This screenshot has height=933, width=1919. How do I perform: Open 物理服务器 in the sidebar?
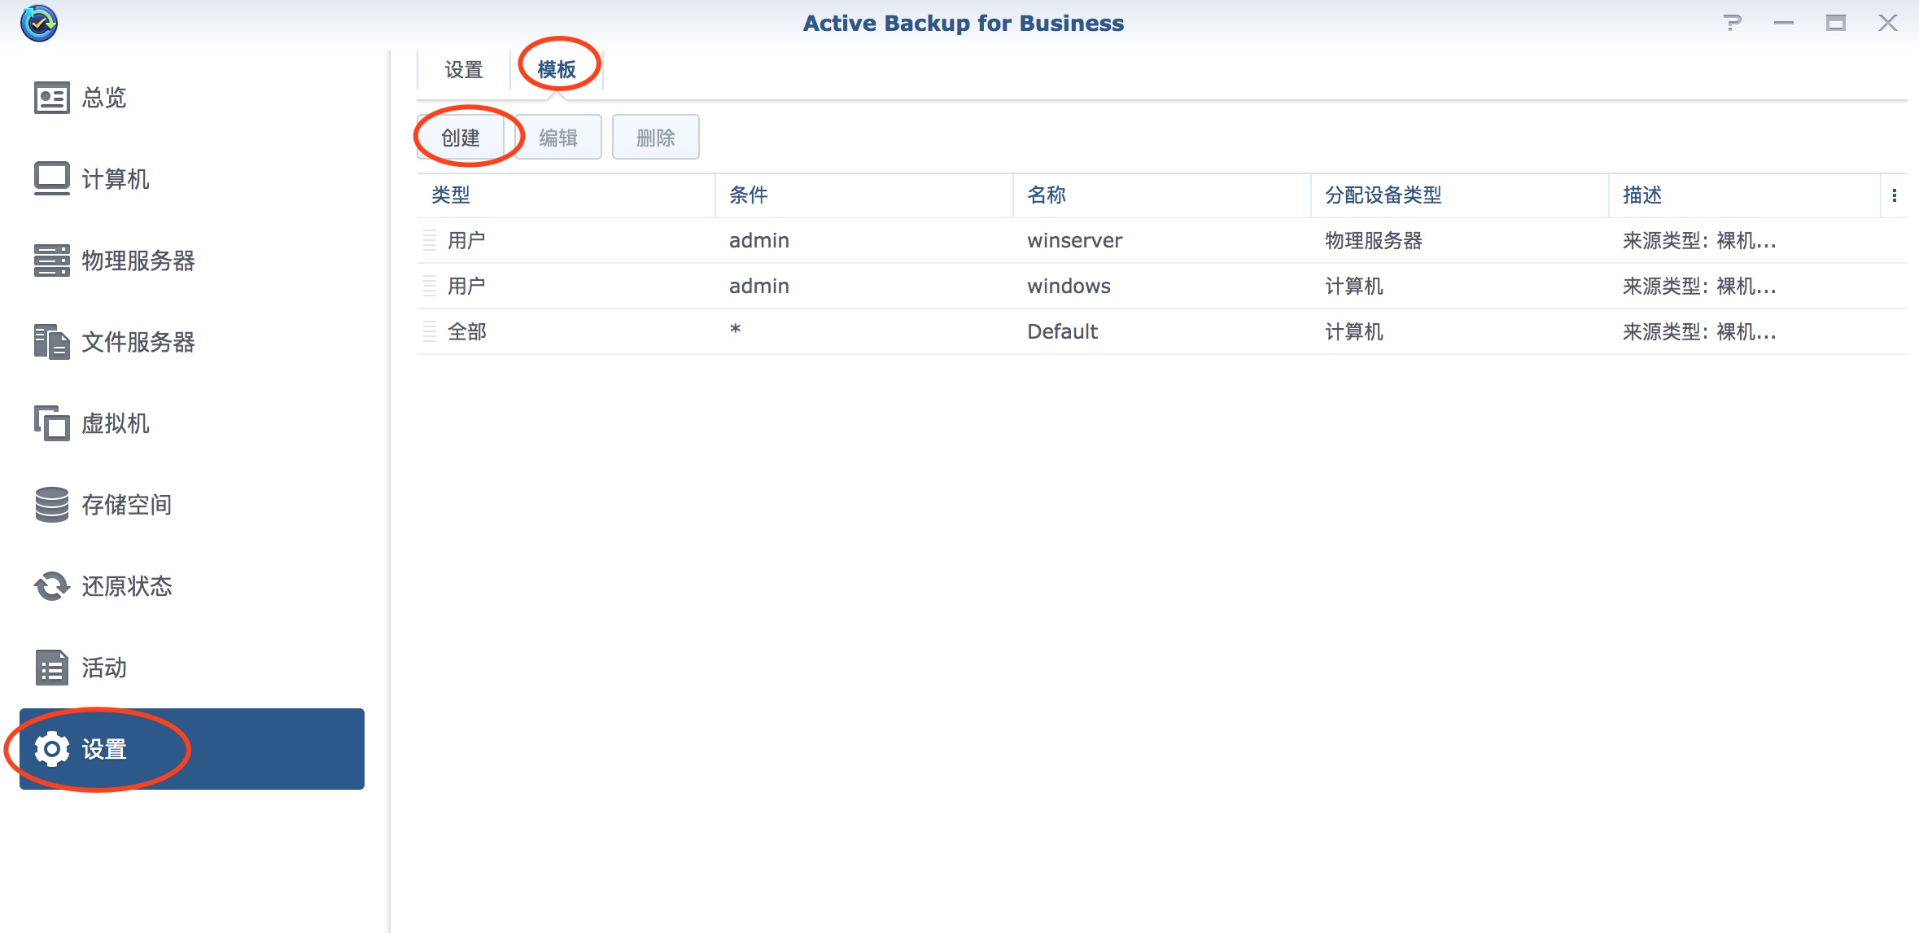click(192, 261)
